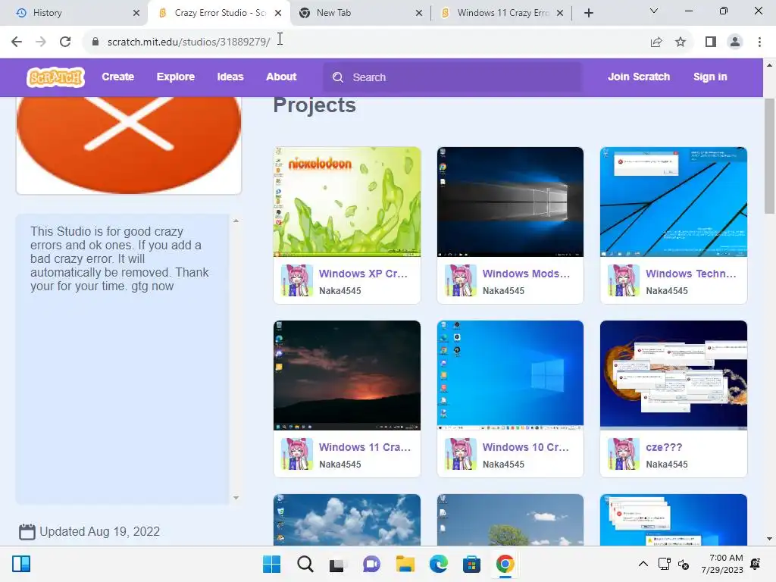776x582 pixels.
Task: Click description box scroll down arrow
Action: [x=236, y=498]
